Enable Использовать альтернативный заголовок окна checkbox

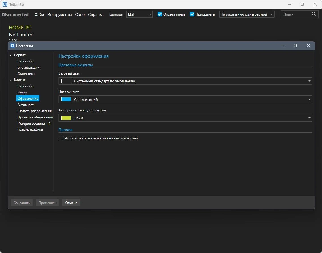point(61,138)
